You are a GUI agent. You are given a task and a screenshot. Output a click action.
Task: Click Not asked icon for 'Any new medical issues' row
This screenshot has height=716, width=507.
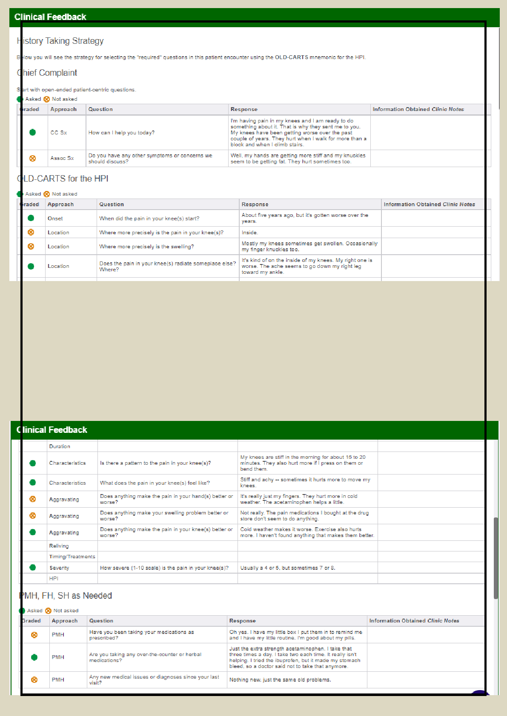click(x=34, y=680)
